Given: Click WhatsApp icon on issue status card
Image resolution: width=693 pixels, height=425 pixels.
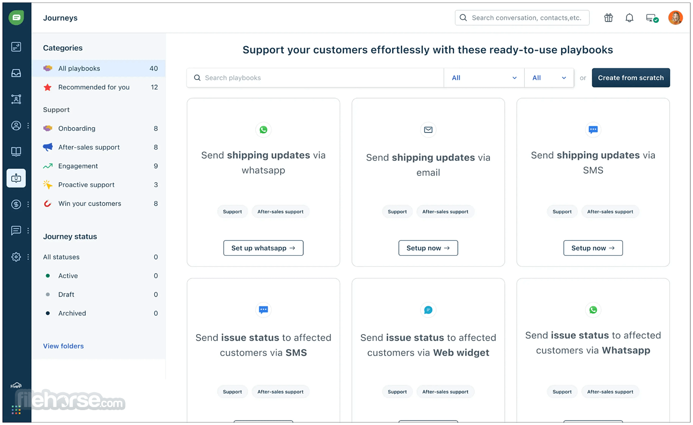Looking at the screenshot, I should 593,310.
